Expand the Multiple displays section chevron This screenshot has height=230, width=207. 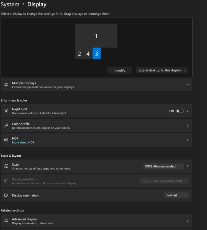pos(188,85)
